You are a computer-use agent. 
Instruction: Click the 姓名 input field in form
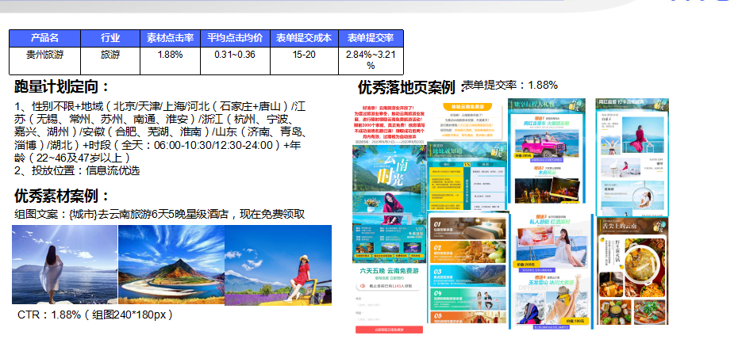click(x=390, y=305)
